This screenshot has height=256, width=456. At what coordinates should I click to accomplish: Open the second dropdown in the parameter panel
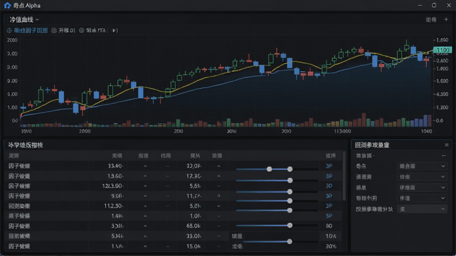[422, 177]
